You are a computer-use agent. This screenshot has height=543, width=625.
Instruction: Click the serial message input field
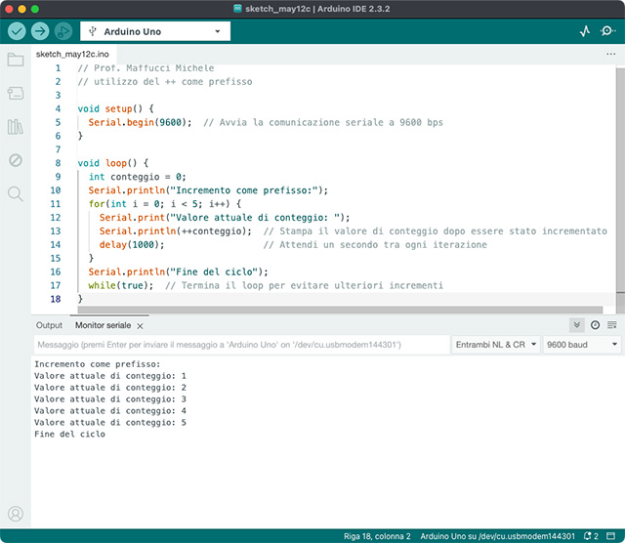click(239, 345)
